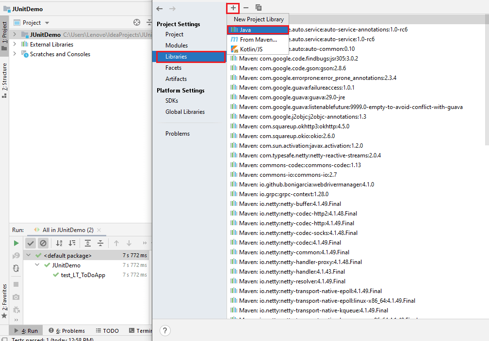
Task: Click the plus icon to add library
Action: [233, 8]
